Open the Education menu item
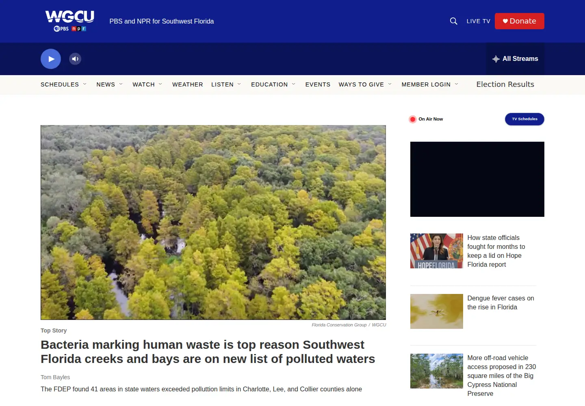This screenshot has height=406, width=585. click(269, 84)
